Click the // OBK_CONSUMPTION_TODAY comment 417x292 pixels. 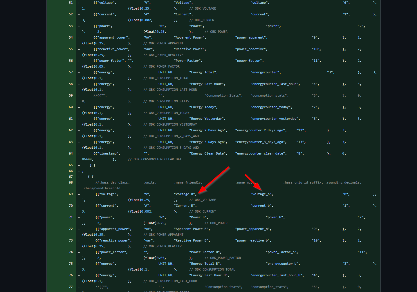point(166,113)
